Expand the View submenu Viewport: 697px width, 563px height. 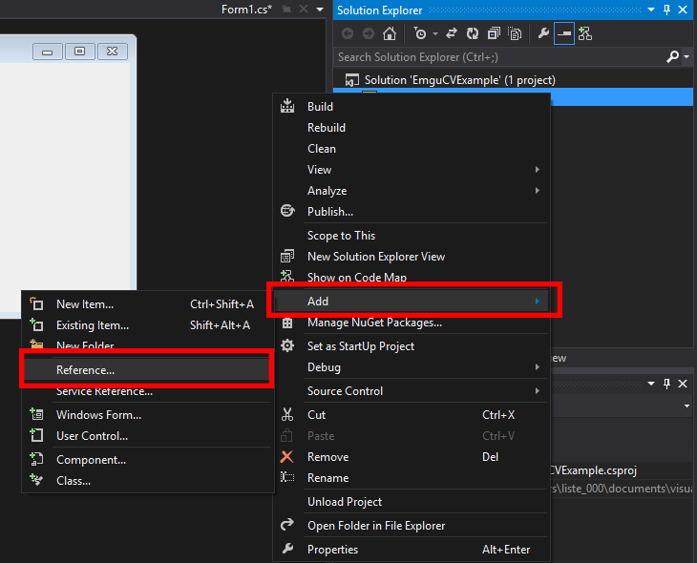[x=412, y=169]
